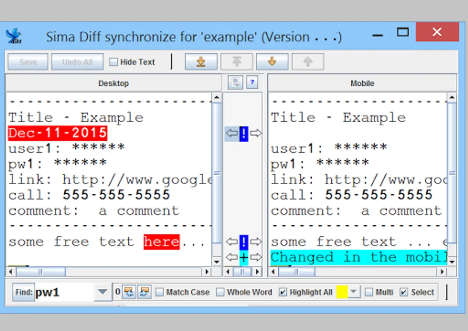Click 'comment: a comment' in Mobile pane

pos(356,211)
